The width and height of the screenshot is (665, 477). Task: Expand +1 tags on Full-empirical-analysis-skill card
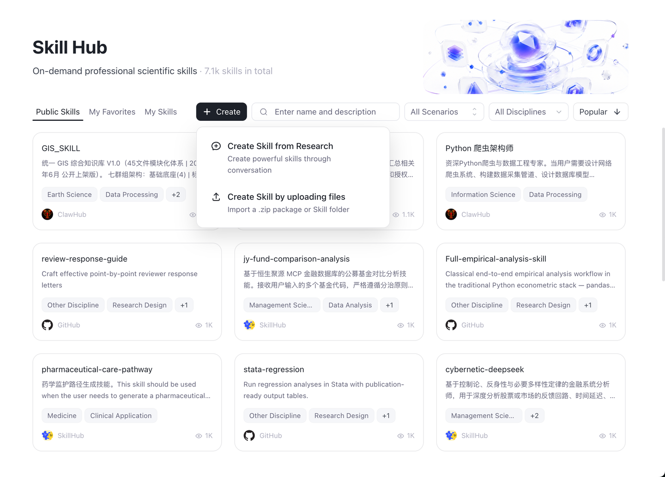588,305
